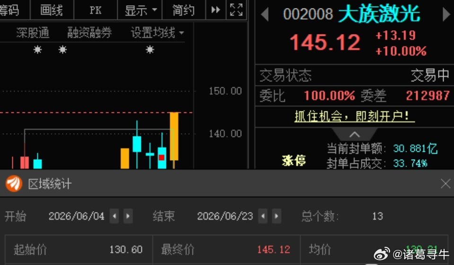Expand the 设置均线 dropdown
Screen dimensions: 454x265
coord(157,33)
